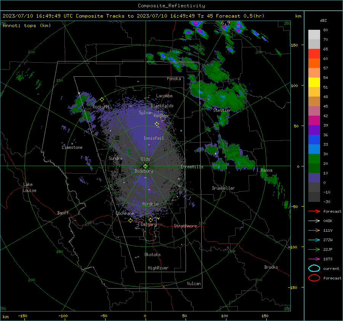Click the yellow diamond marker above Calgary
This screenshot has width=343, height=321.
click(x=151, y=220)
